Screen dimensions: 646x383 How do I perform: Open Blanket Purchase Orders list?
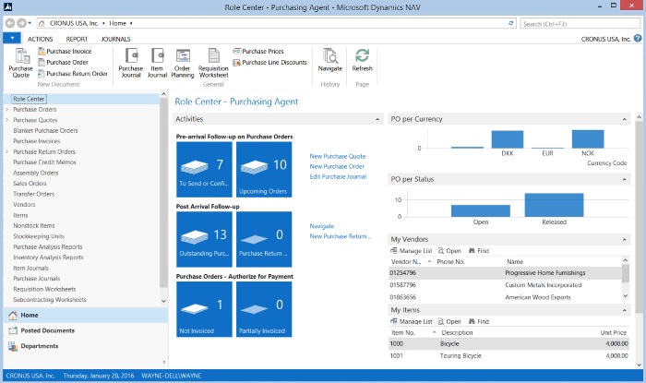click(x=45, y=130)
